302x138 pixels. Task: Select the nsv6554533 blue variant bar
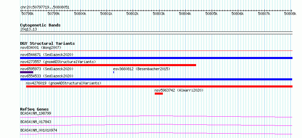[x=156, y=79]
